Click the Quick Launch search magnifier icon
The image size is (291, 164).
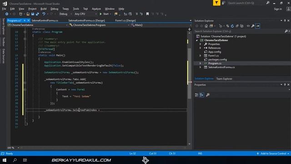point(268,3)
